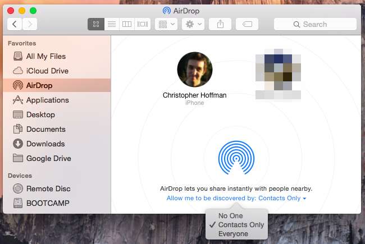The height and width of the screenshot is (244, 365).
Task: Open the item arrangement dropdown
Action: pyautogui.click(x=167, y=24)
